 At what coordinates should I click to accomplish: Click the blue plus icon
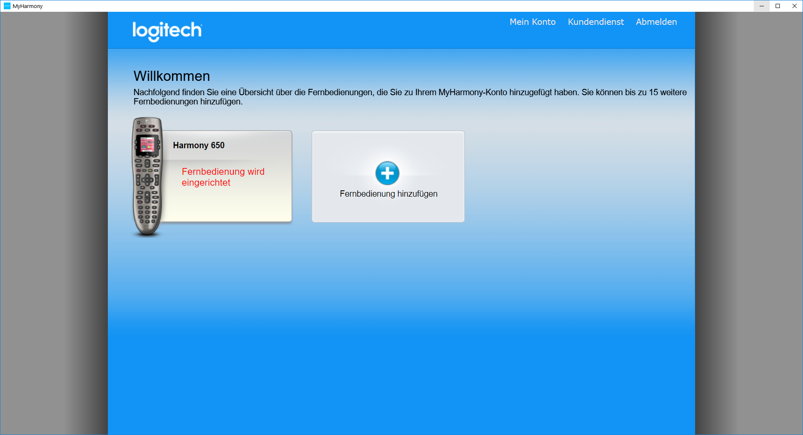coord(387,173)
